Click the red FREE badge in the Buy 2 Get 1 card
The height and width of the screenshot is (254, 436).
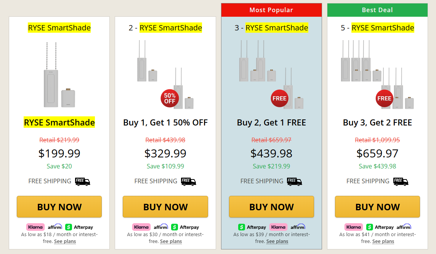(x=280, y=98)
